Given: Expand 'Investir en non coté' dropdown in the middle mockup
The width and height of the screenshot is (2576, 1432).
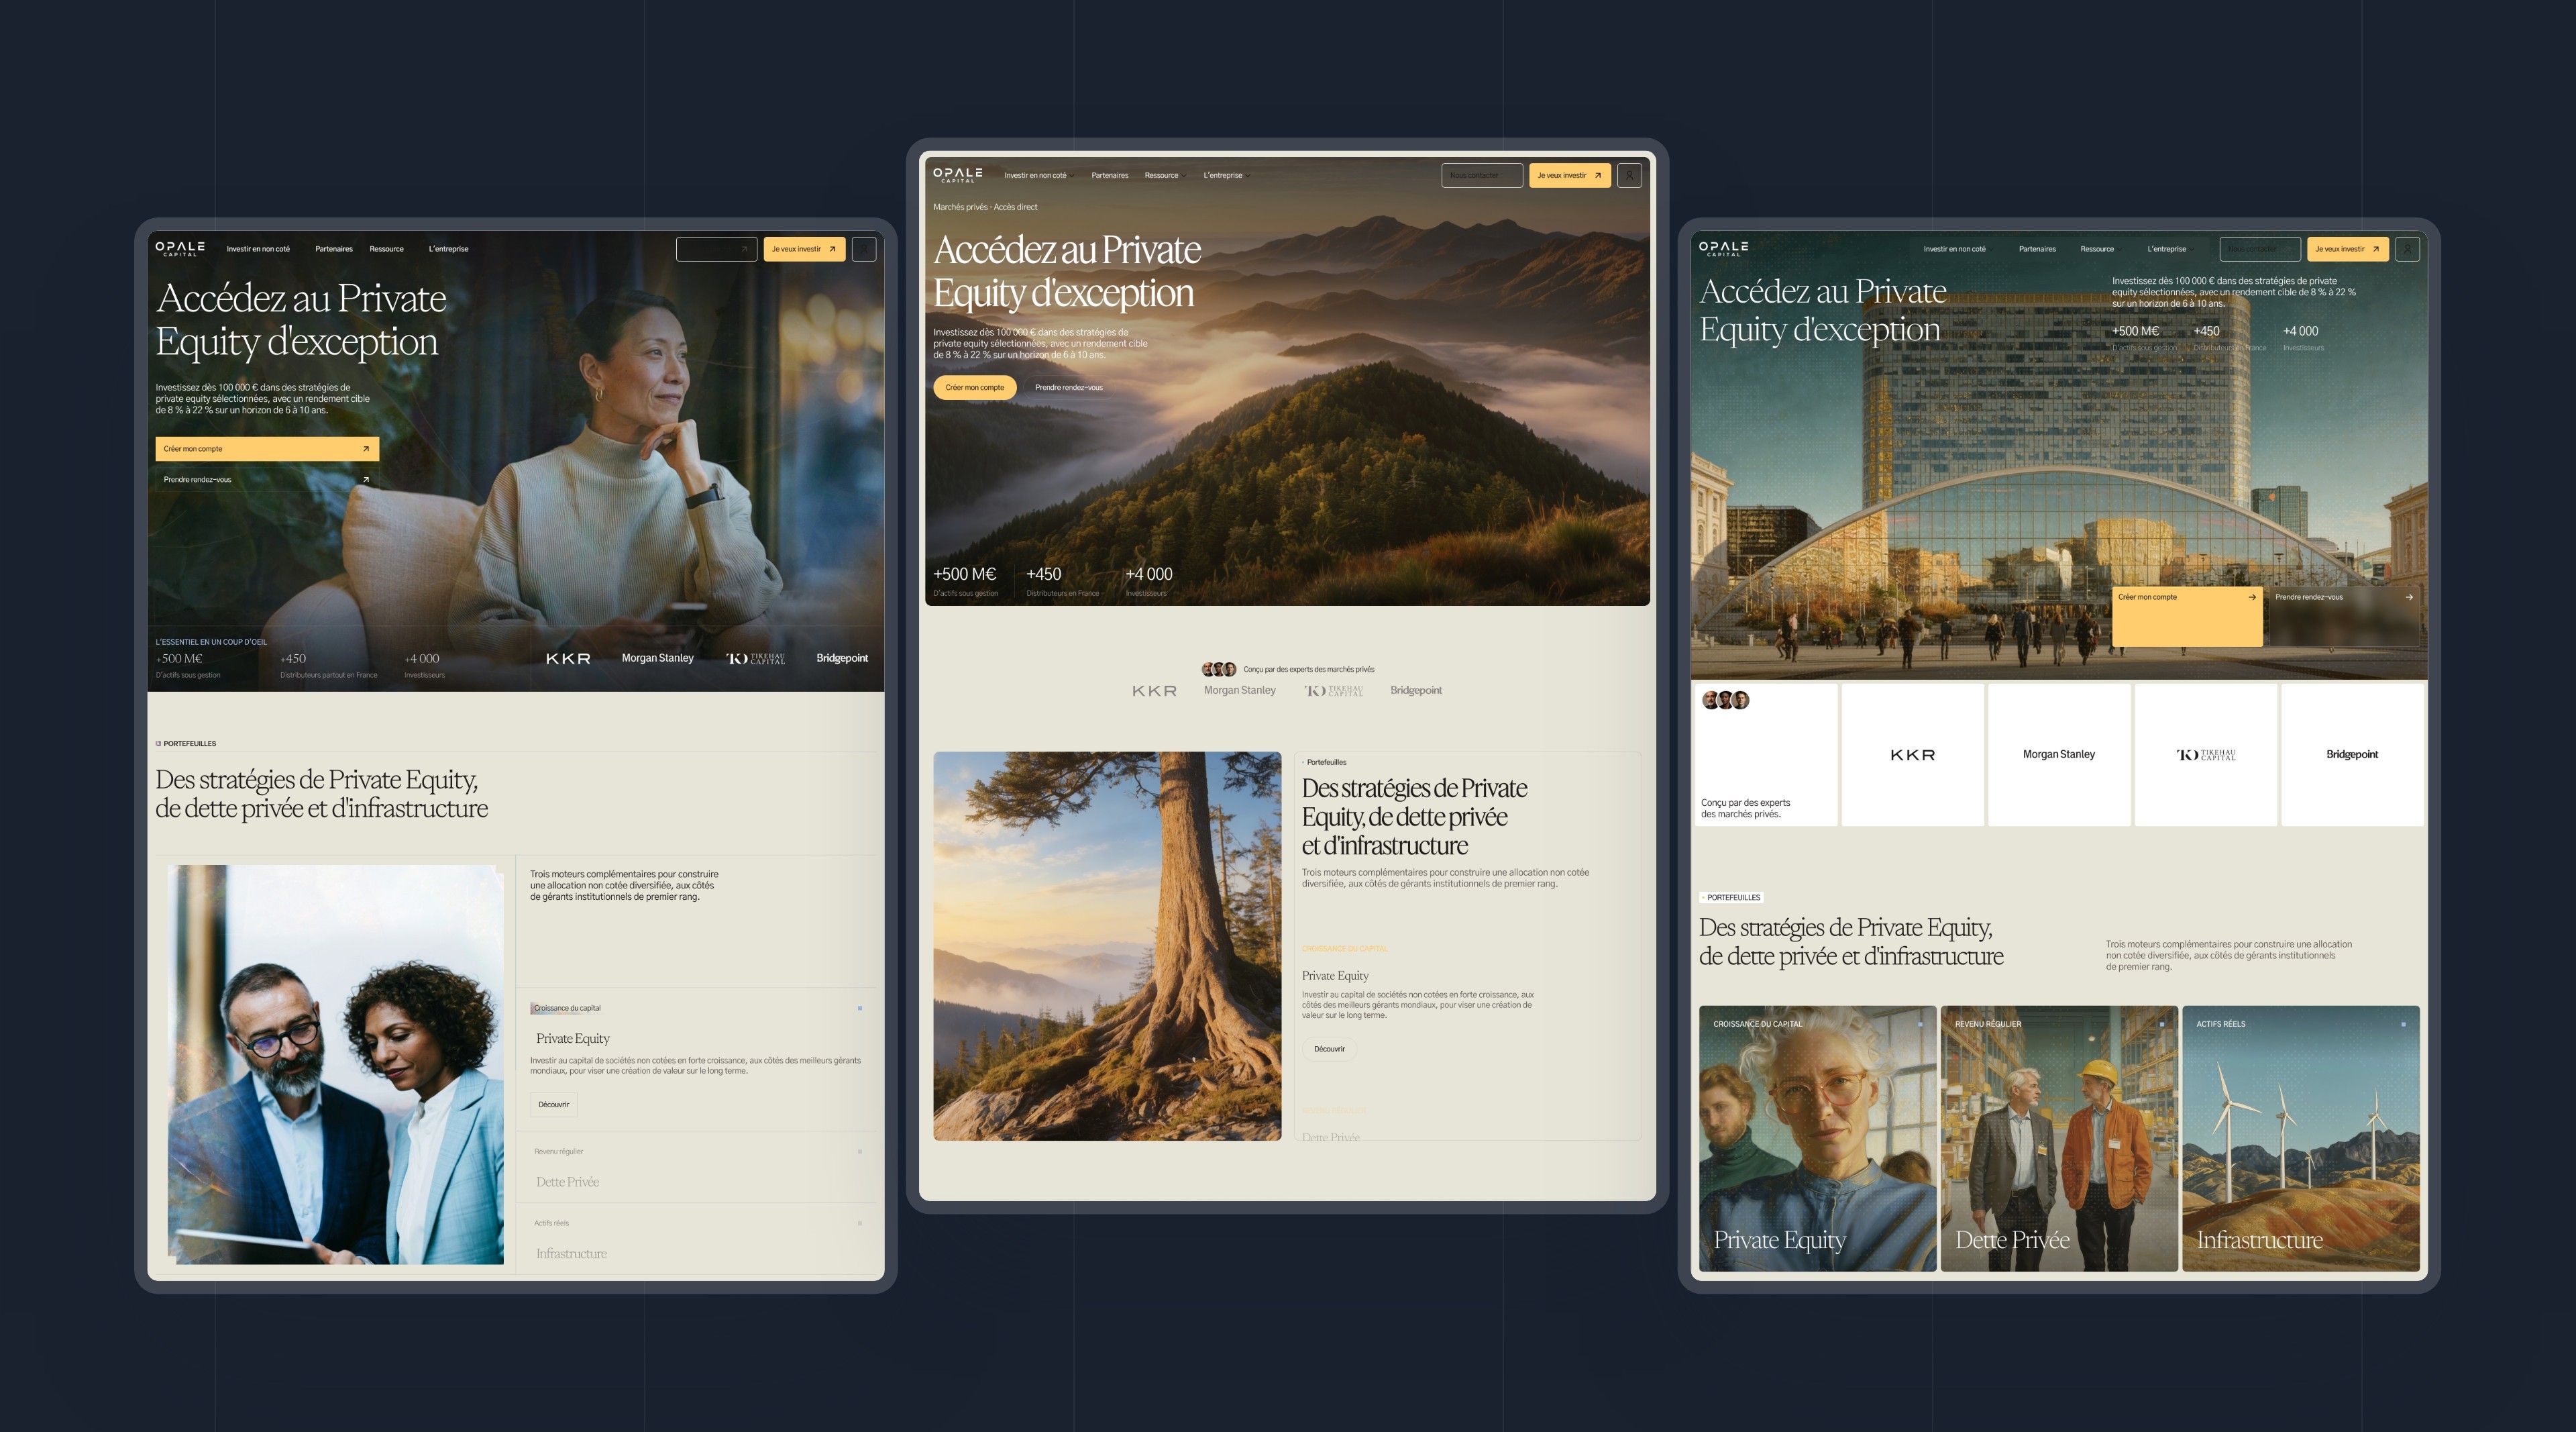Looking at the screenshot, I should tap(1039, 175).
